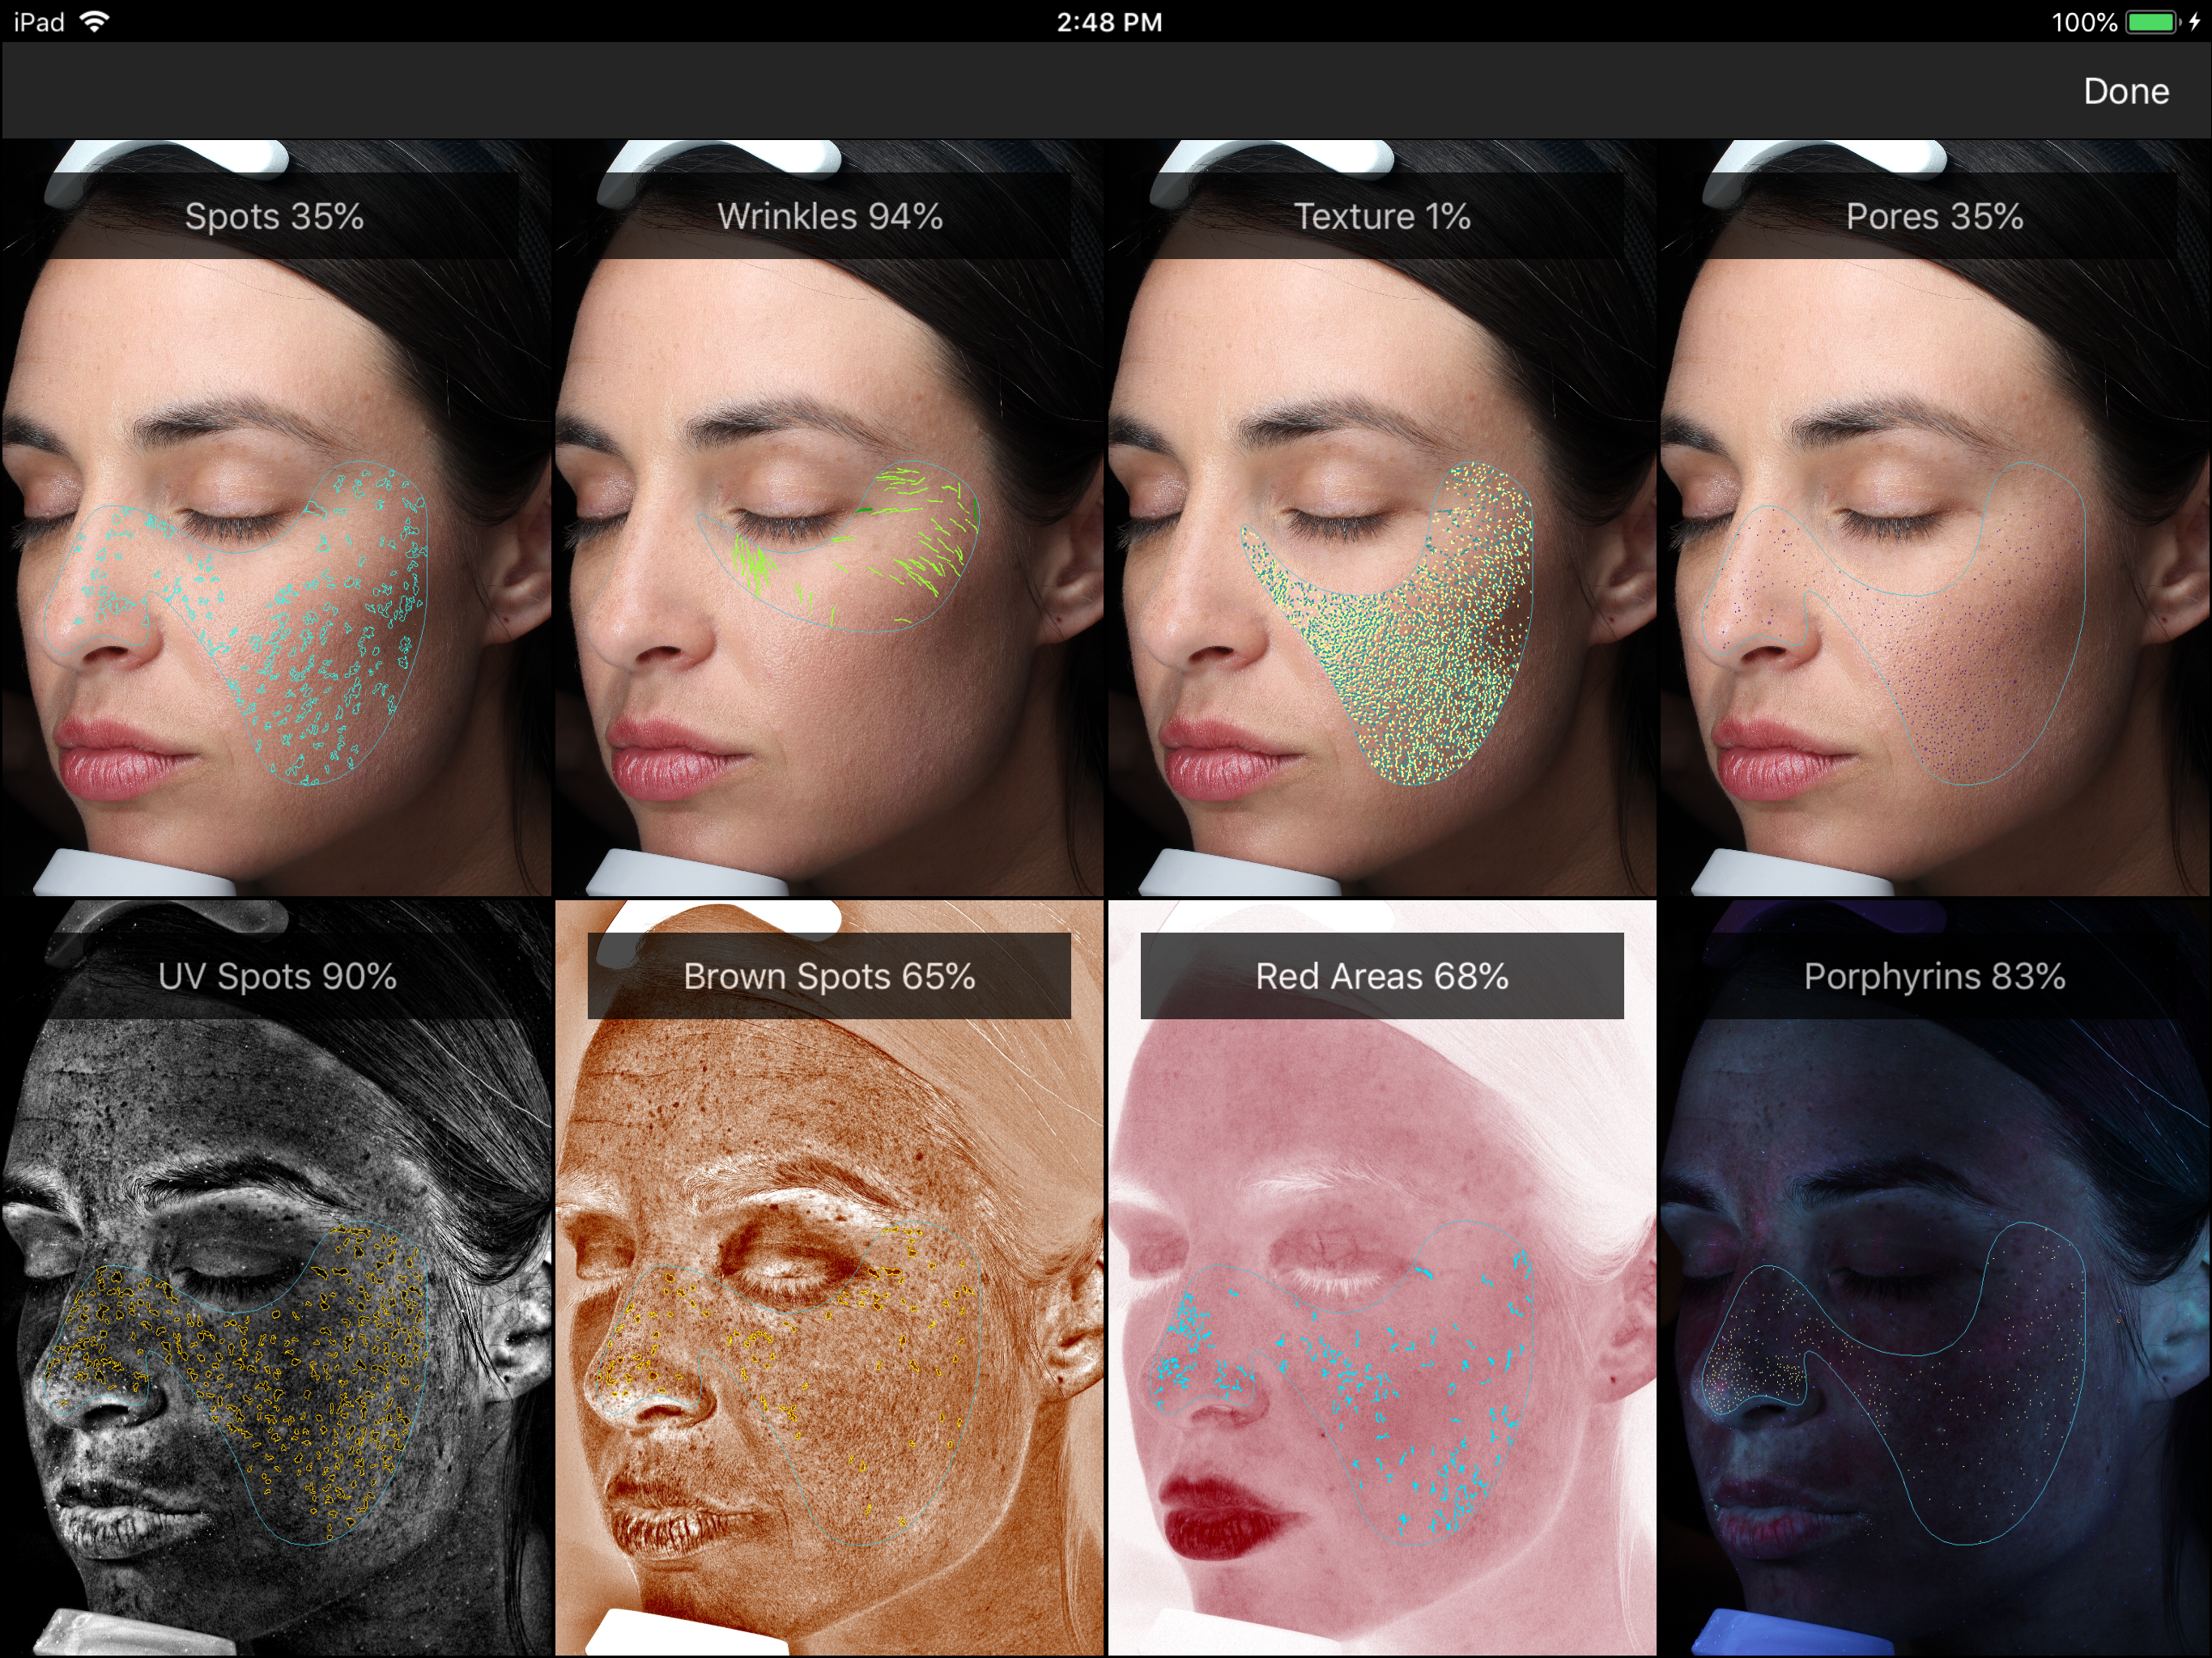Image resolution: width=2212 pixels, height=1658 pixels.
Task: Open the Porphyrins 83% analysis image
Action: pos(1936,1278)
